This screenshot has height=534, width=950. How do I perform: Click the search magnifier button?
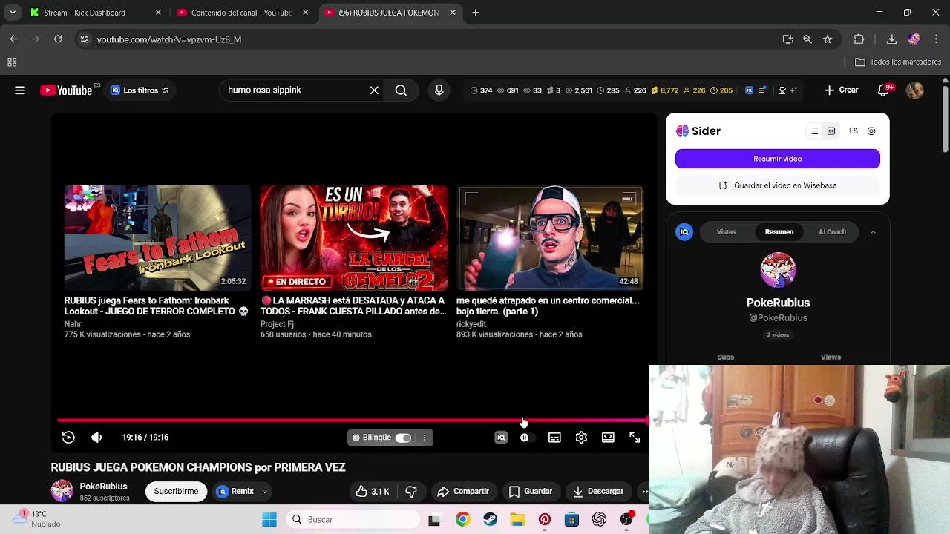[401, 90]
